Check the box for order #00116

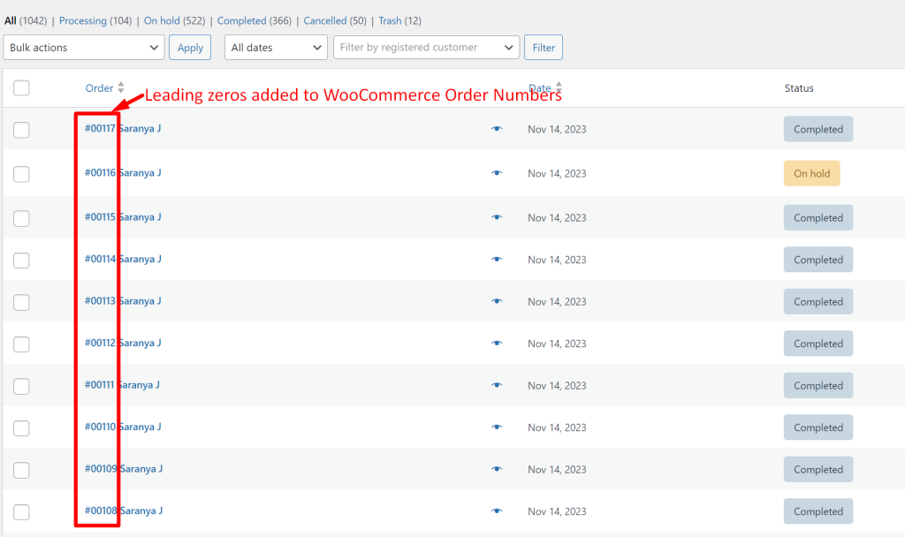(21, 174)
